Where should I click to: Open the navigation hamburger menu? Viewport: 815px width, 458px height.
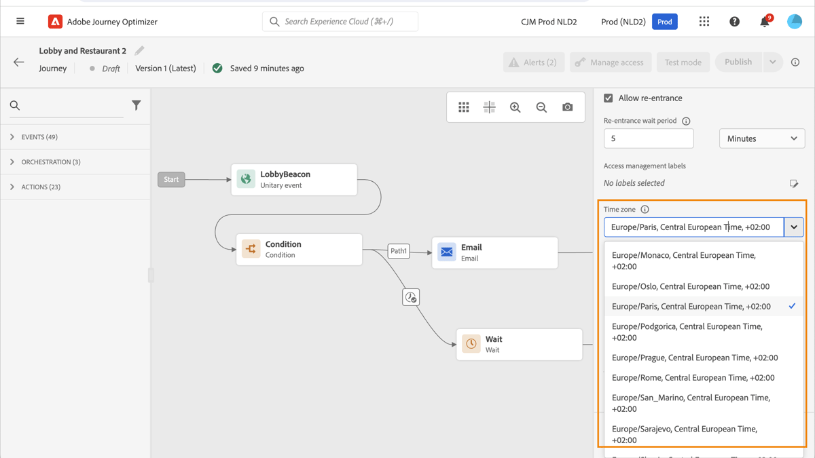tap(20, 21)
